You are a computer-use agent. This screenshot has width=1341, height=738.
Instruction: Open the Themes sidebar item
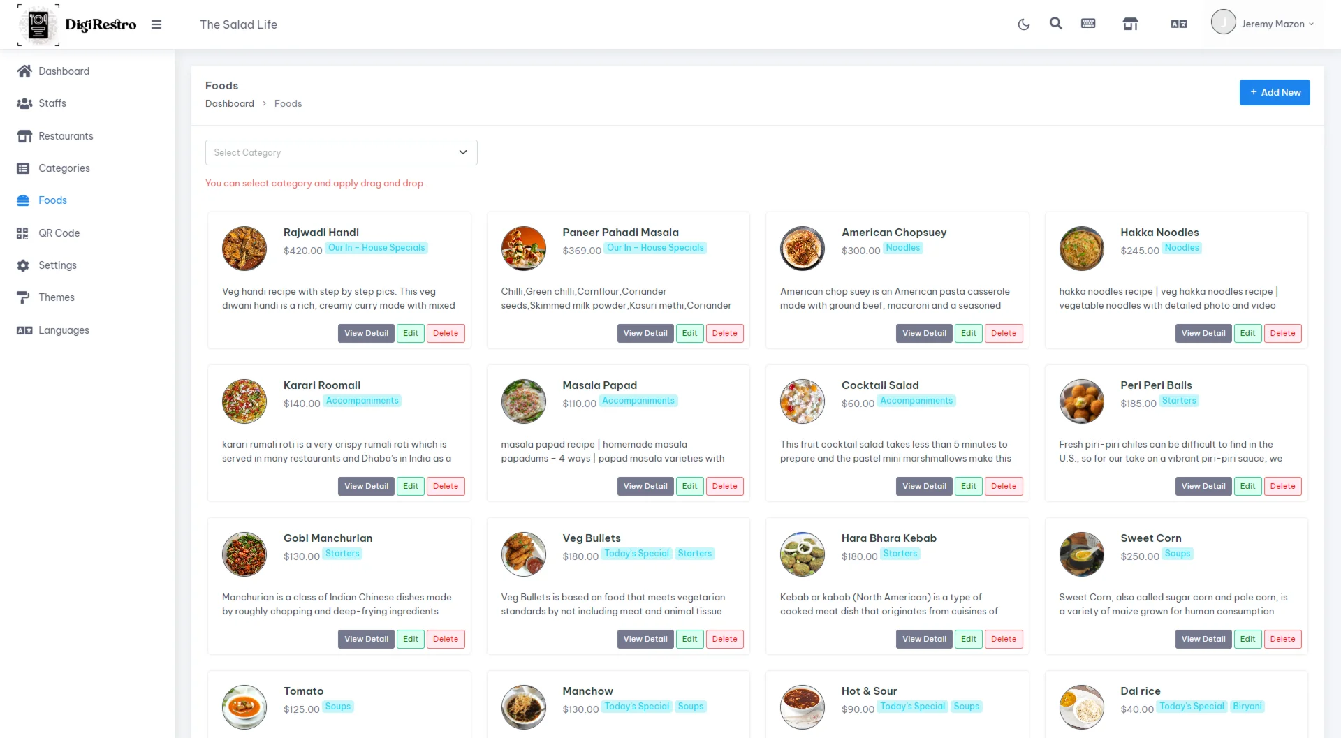(x=56, y=297)
